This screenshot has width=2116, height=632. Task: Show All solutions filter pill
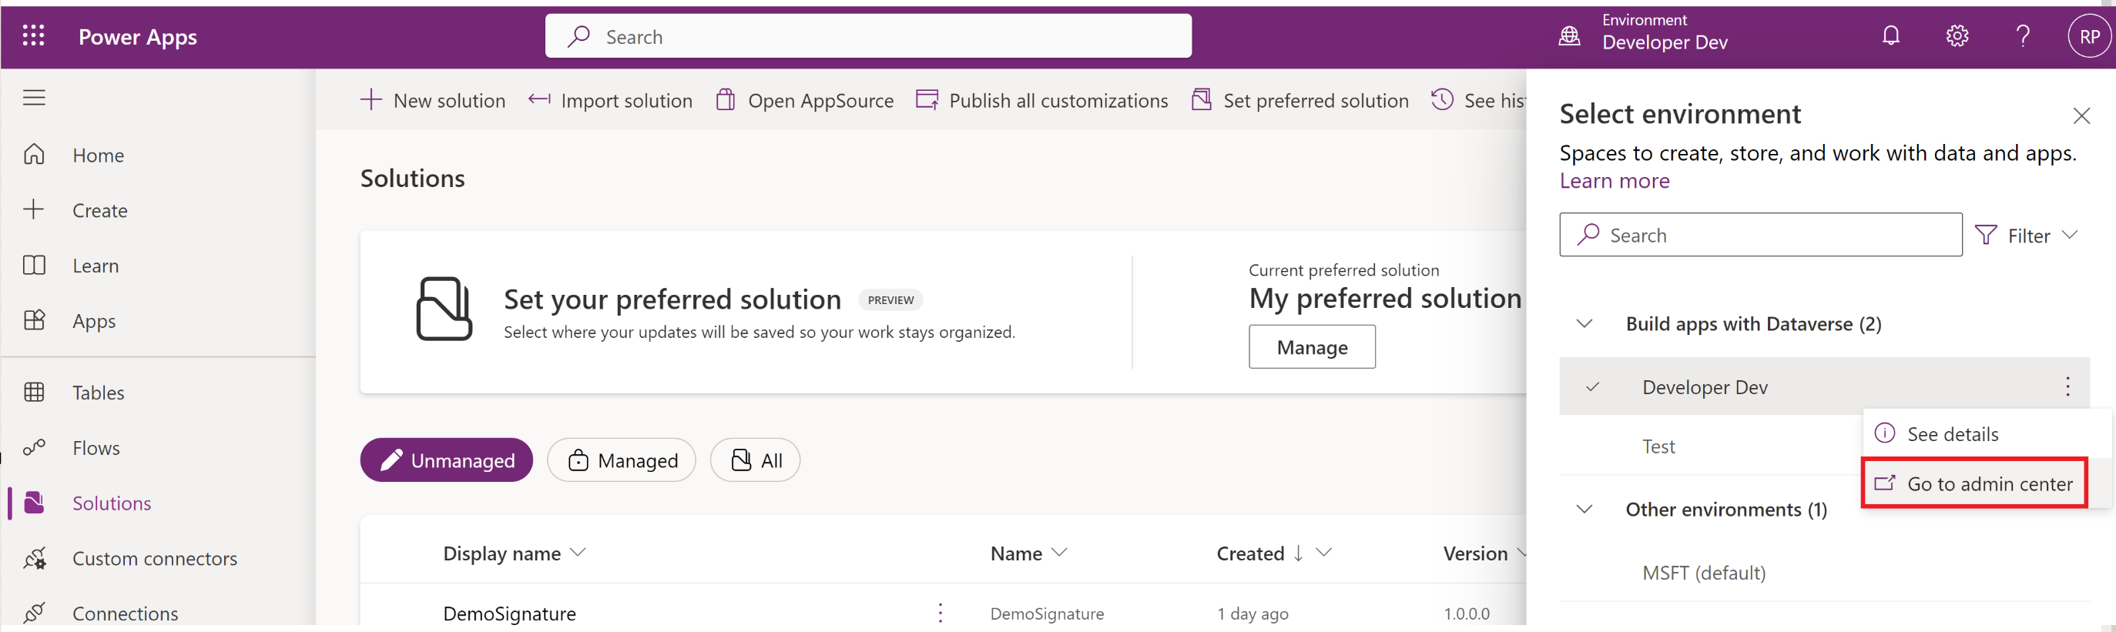point(755,460)
